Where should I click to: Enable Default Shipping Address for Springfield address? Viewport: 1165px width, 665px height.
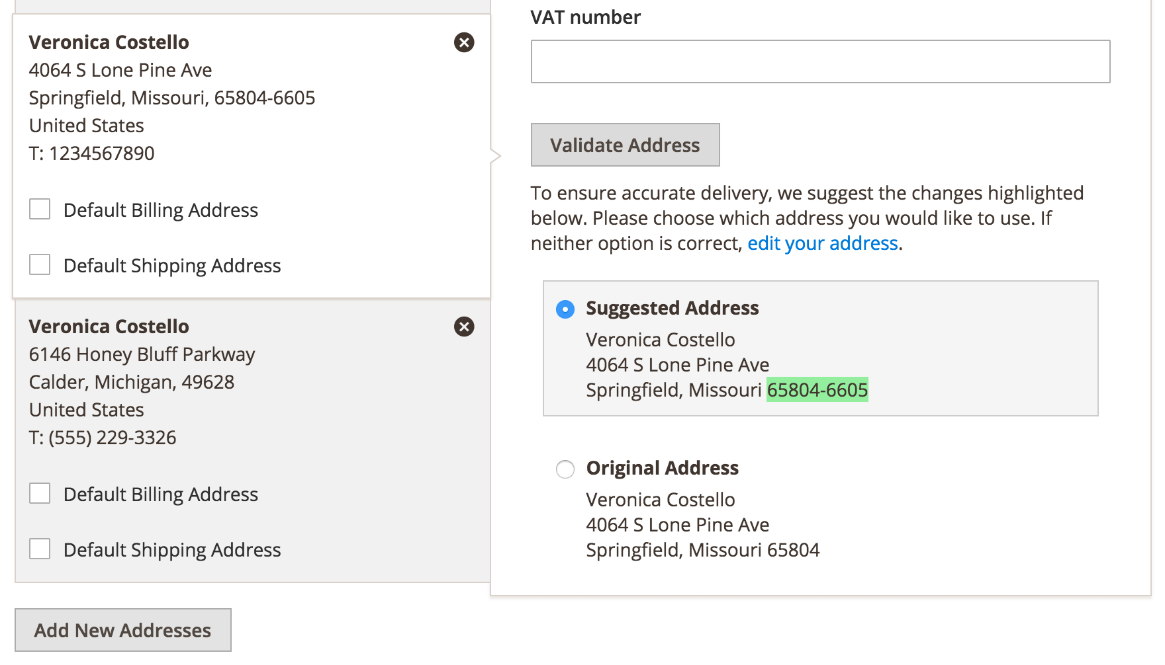click(x=40, y=265)
